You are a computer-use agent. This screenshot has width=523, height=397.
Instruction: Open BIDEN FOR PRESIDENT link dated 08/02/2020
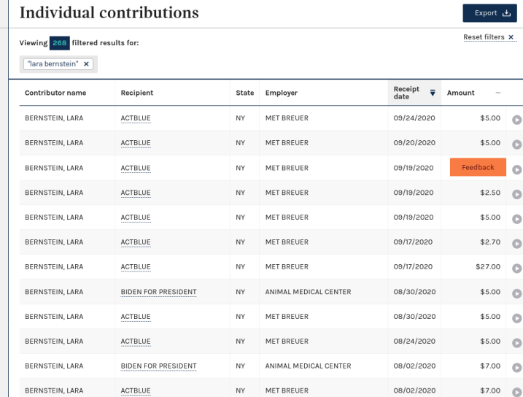click(158, 366)
